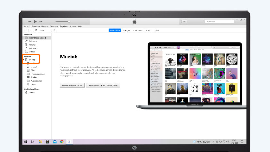Open Task View on the taskbar
Image resolution: width=270 pixels, height=152 pixels.
(33, 142)
